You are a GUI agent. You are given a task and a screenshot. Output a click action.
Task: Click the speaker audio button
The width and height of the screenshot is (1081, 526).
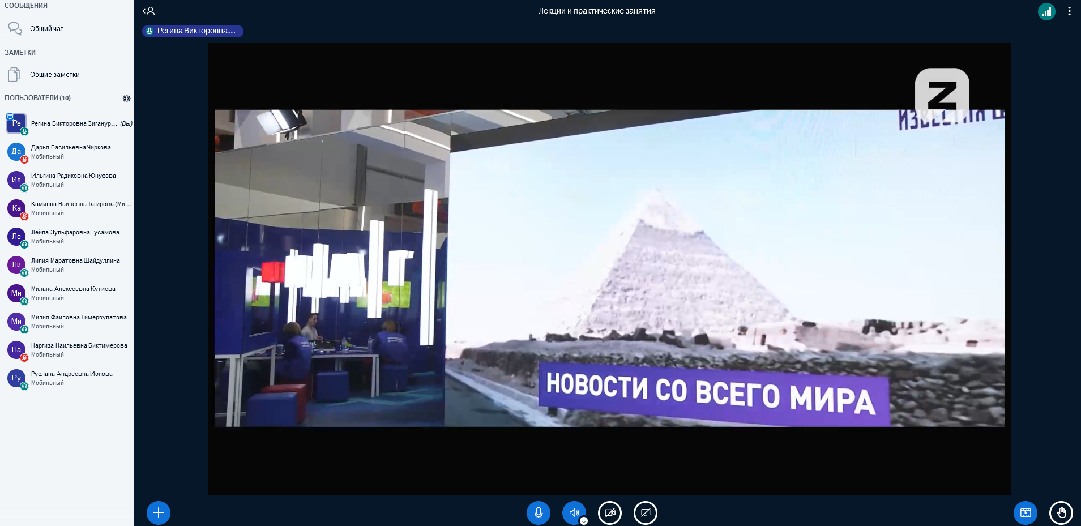coord(573,512)
